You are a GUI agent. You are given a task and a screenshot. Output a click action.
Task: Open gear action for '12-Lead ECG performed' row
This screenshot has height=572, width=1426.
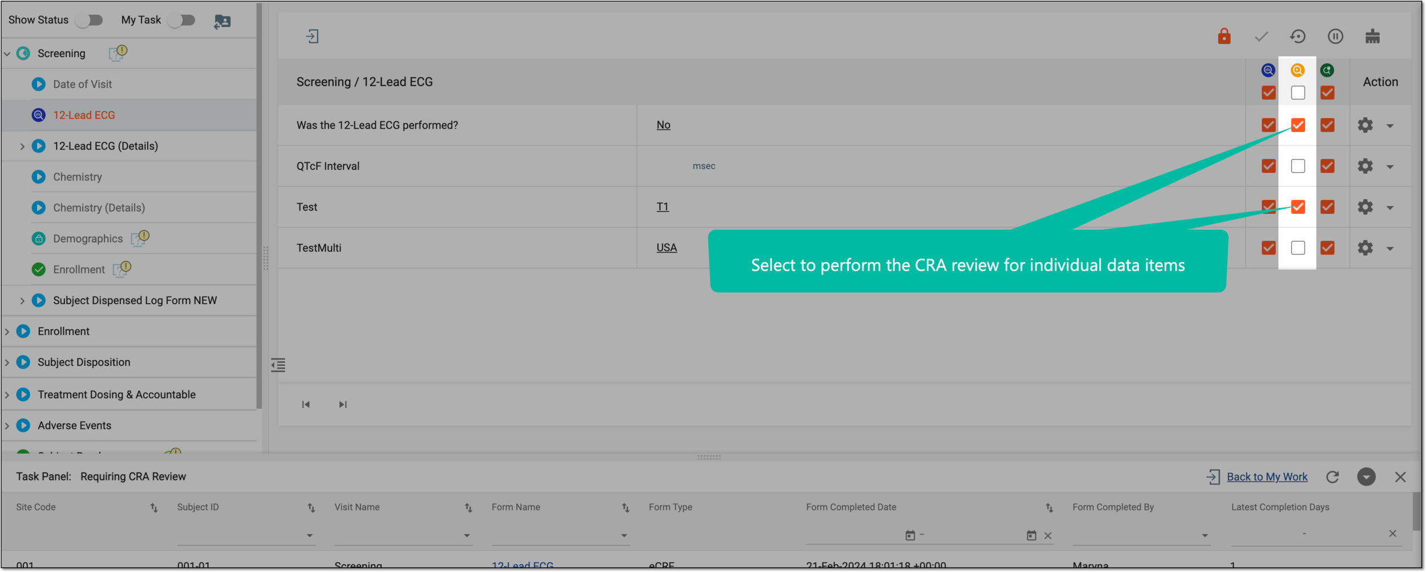(1365, 125)
